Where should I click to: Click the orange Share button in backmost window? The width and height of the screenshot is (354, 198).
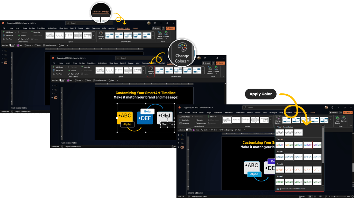point(170,28)
